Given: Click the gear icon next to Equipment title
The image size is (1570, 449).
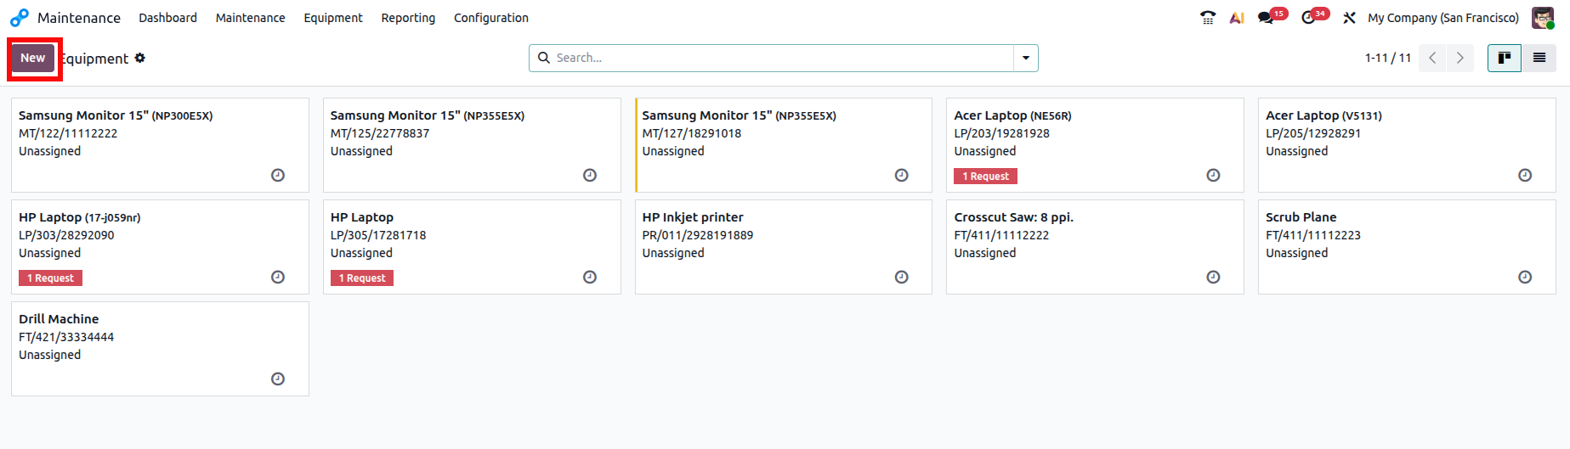Looking at the screenshot, I should [140, 58].
